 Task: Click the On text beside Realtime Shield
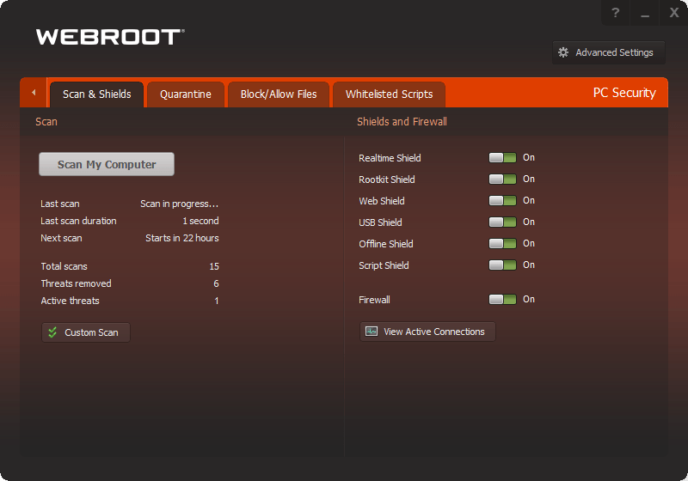(x=529, y=157)
